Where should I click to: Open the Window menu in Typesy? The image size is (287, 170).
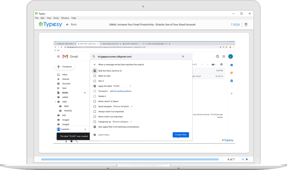65,18
